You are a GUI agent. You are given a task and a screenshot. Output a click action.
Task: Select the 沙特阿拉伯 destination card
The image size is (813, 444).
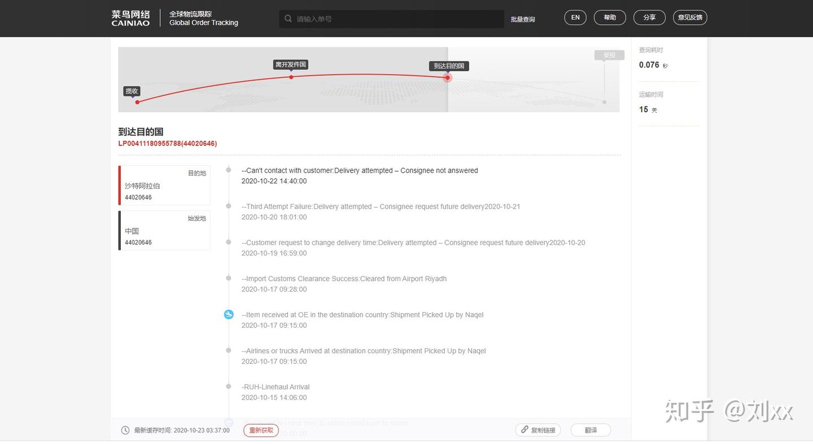[x=164, y=185]
